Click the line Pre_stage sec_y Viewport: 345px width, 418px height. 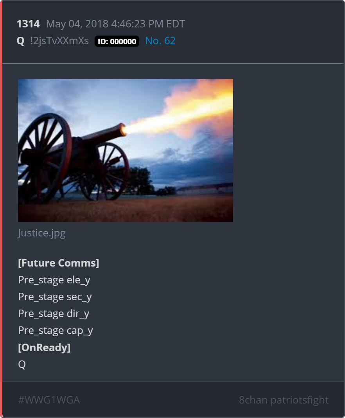point(55,297)
